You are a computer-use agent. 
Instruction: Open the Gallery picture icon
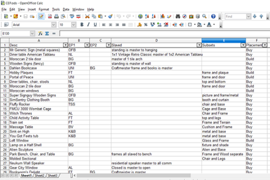[x=191, y=16]
